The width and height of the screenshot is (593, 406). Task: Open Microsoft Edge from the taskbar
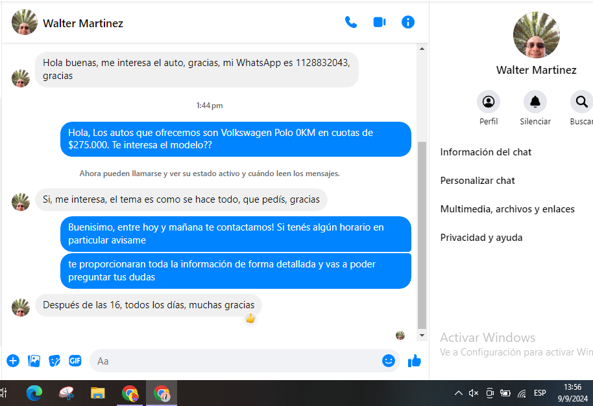tap(34, 394)
